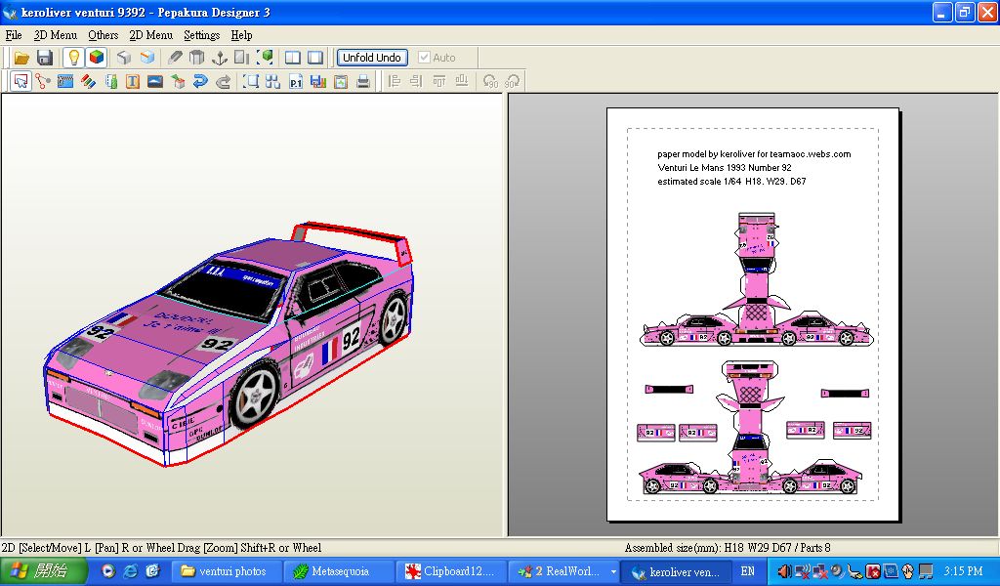Click the "Venturi Le Mans 1993 Number 92" text
Viewport: 1000px width, 586px height.
(x=725, y=168)
